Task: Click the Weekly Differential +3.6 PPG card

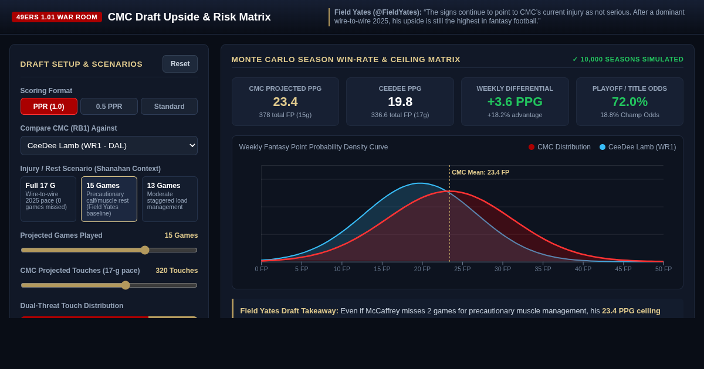Action: pos(515,101)
